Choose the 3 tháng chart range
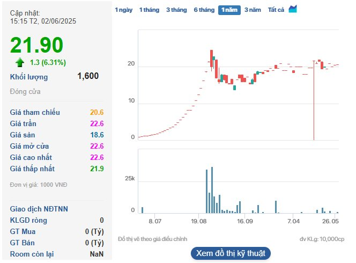Screen dimensions: 356x263 (176, 10)
